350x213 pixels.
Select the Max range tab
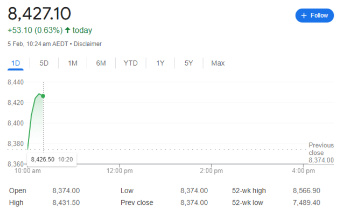pos(218,63)
